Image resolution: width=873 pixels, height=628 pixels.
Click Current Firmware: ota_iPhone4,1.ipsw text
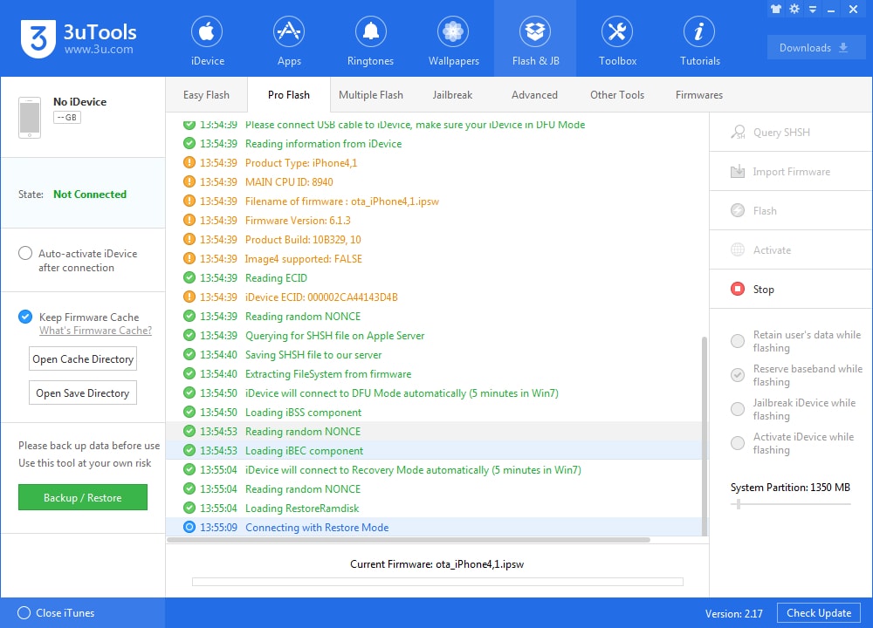tap(437, 563)
